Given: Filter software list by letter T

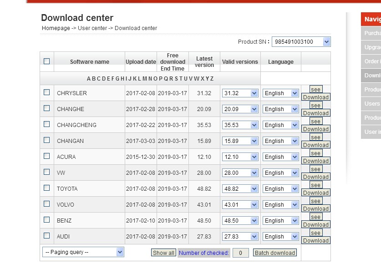Looking at the screenshot, I should point(181,79).
